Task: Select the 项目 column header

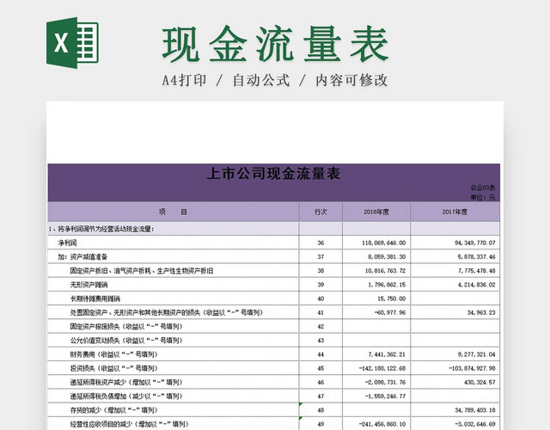Action: coord(174,212)
